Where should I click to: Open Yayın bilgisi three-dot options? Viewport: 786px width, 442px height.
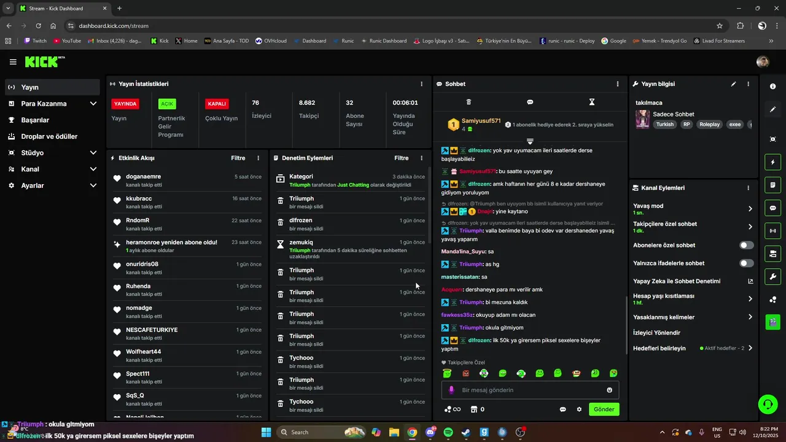coord(748,84)
